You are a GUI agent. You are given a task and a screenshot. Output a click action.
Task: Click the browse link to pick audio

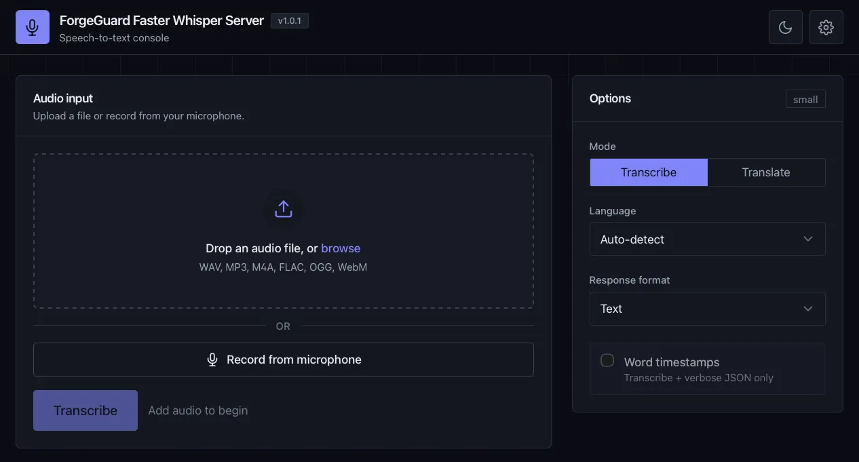341,248
